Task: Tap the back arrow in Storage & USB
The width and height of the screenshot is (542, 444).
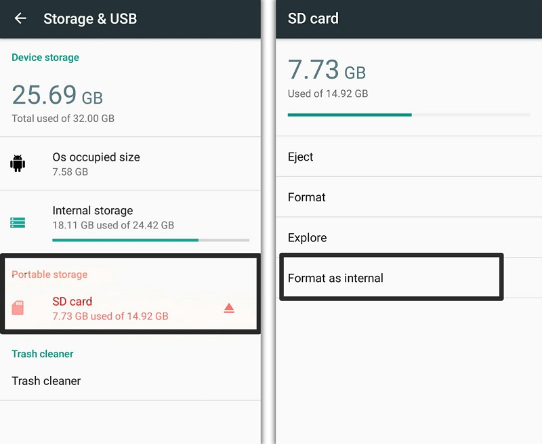Action: pyautogui.click(x=20, y=19)
